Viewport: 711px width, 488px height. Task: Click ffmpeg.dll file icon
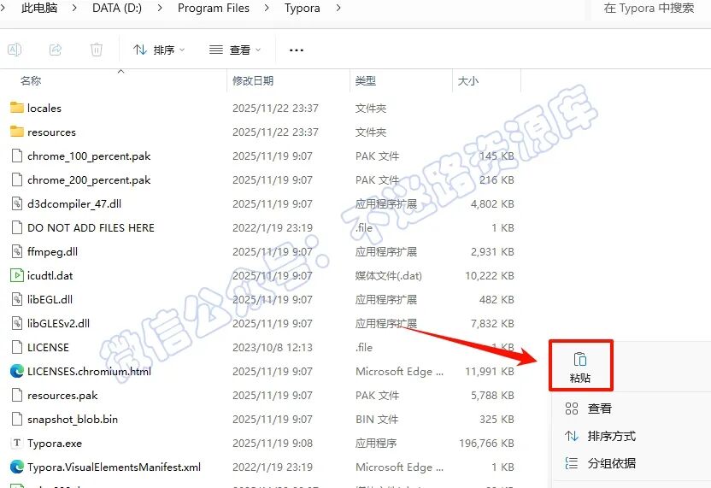coord(17,252)
